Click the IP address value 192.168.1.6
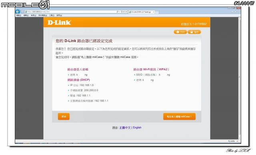This screenshot has height=155, width=256. pyautogui.click(x=86, y=85)
